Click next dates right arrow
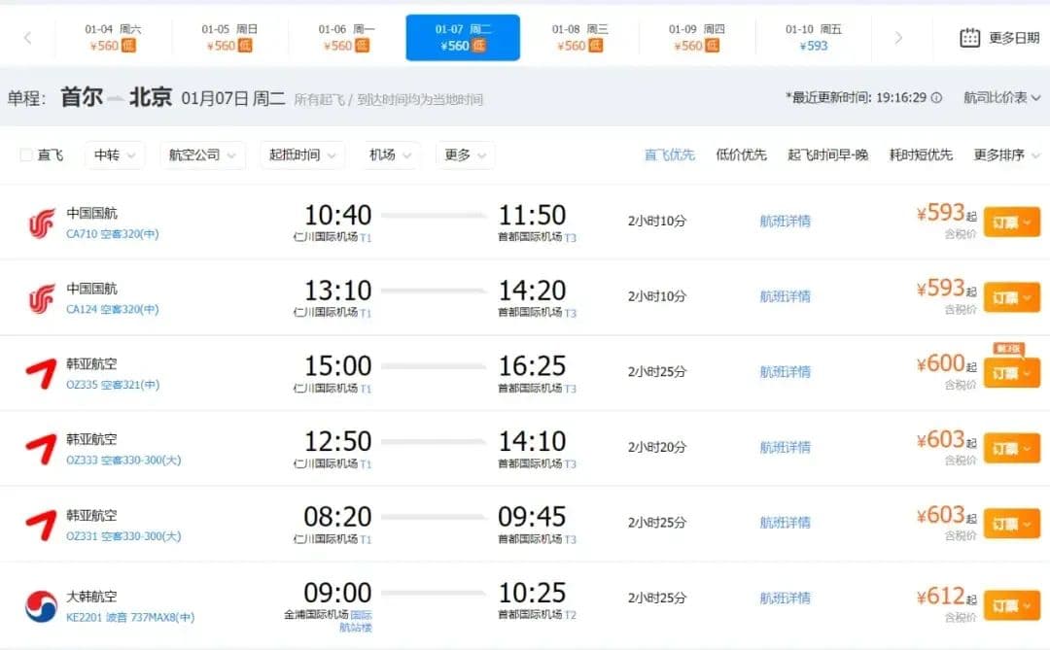This screenshot has width=1050, height=650. pos(898,38)
